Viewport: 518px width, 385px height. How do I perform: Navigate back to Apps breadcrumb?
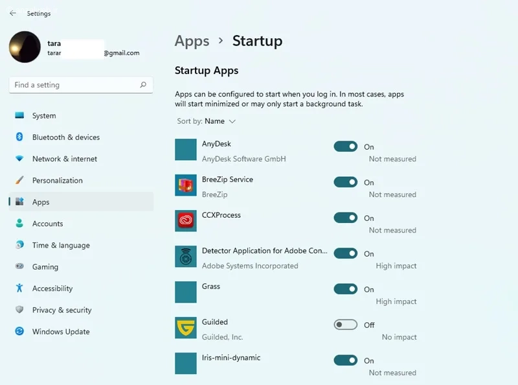tap(192, 41)
